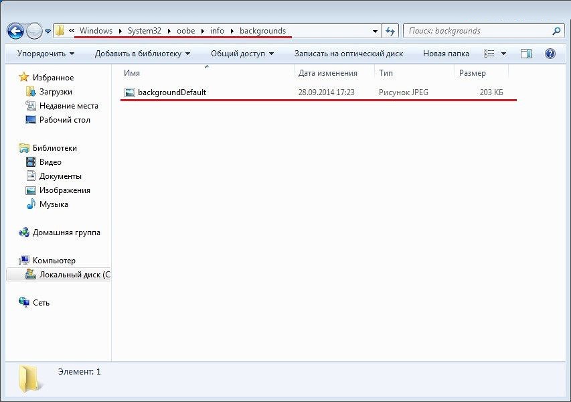Click the 203 КБ size cell

[491, 92]
